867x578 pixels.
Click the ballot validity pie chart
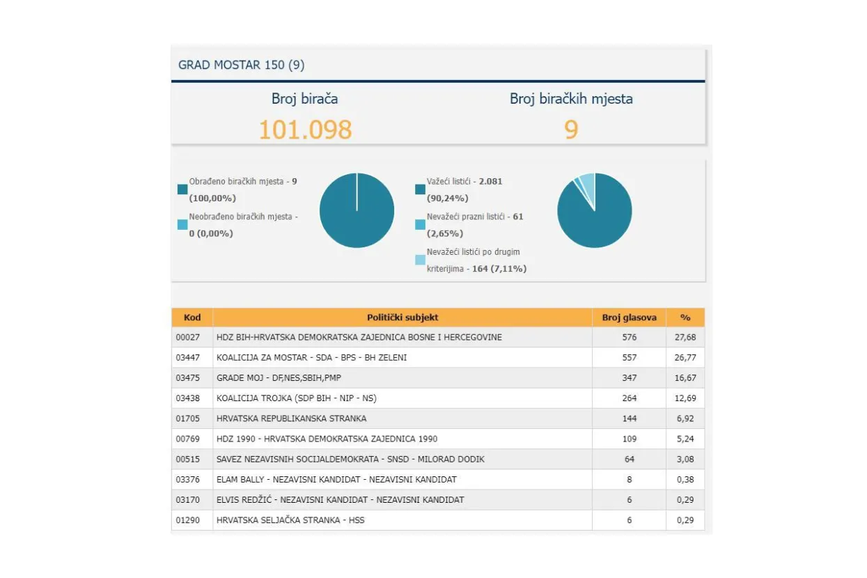pos(594,210)
